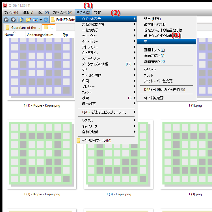Expand the フォント submenu

point(106,92)
